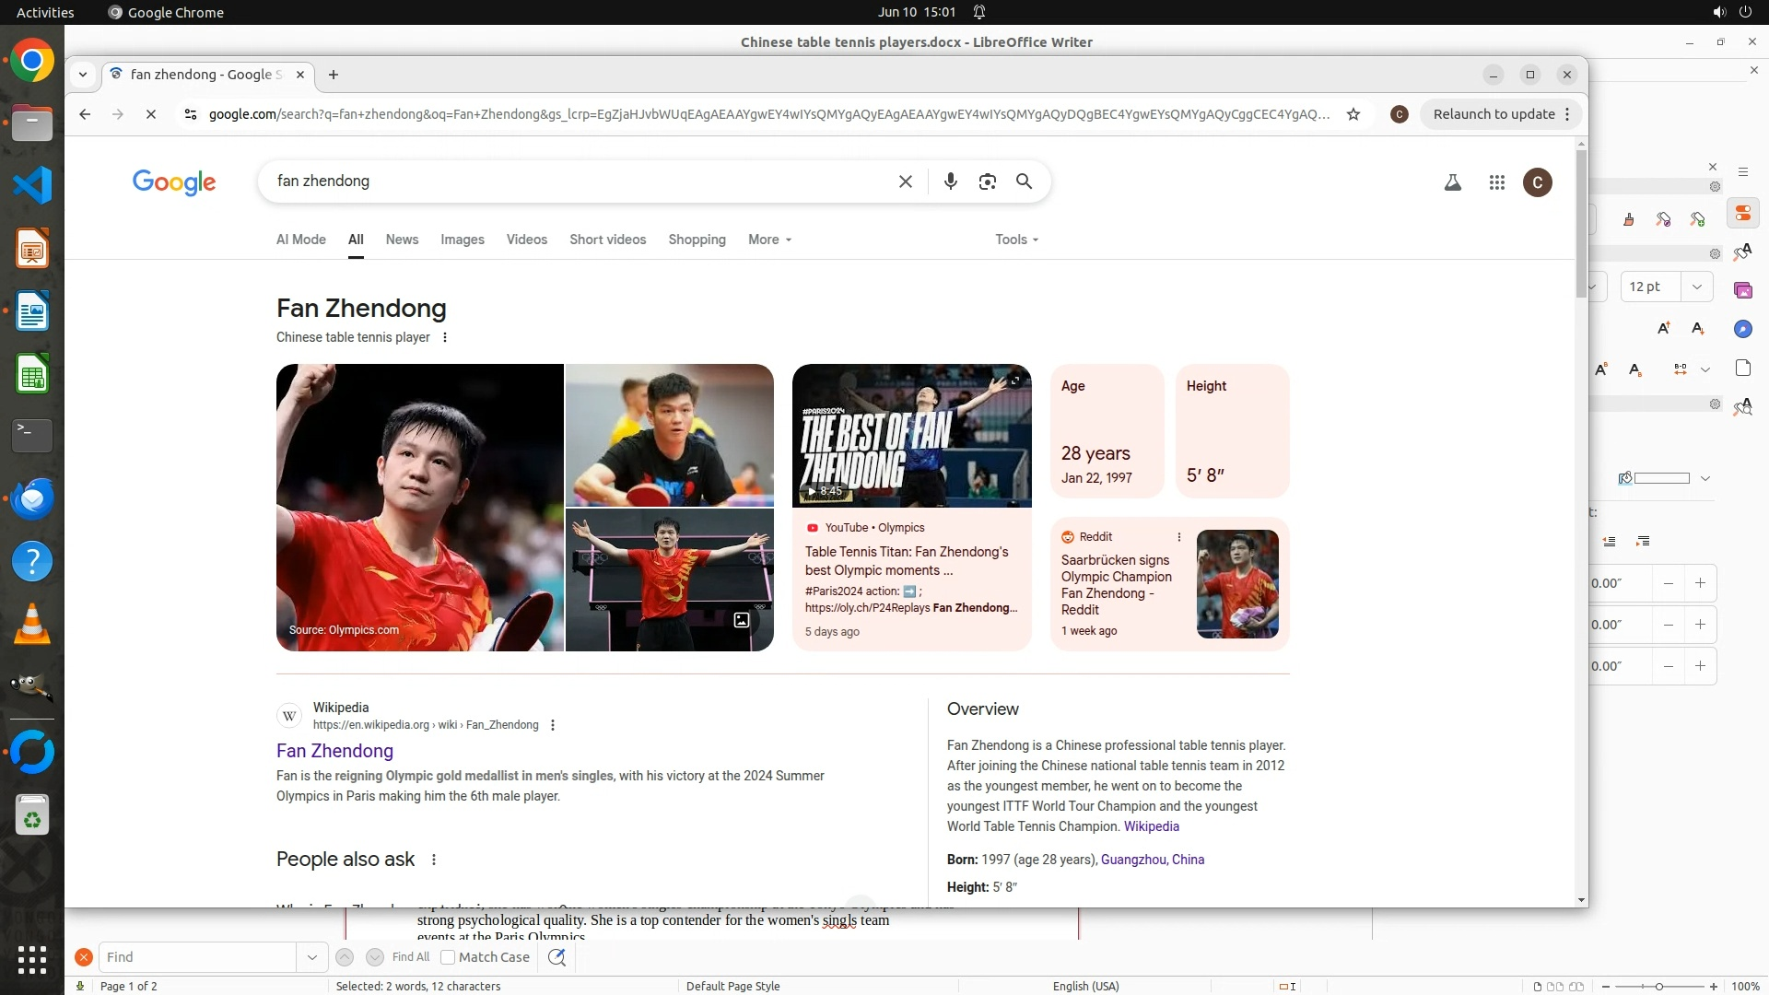
Task: Open Search Labs flask icon
Action: tap(1452, 182)
